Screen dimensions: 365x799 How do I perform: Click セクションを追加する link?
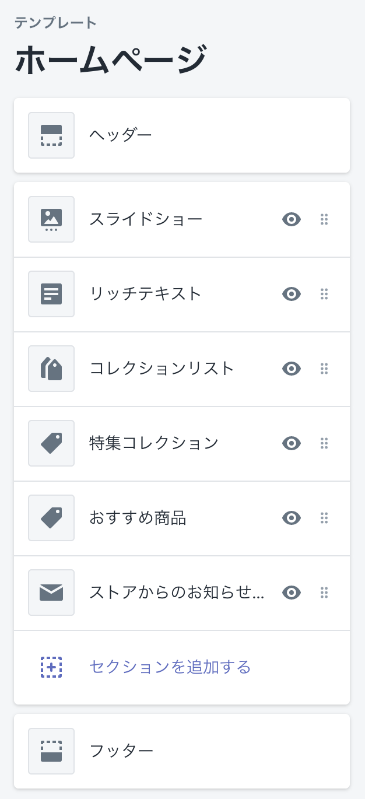point(170,667)
